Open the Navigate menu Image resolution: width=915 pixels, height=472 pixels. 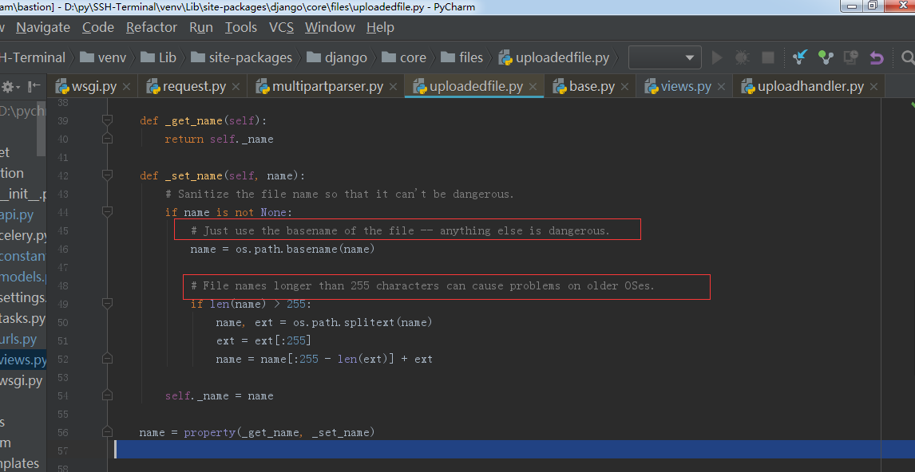click(x=43, y=27)
